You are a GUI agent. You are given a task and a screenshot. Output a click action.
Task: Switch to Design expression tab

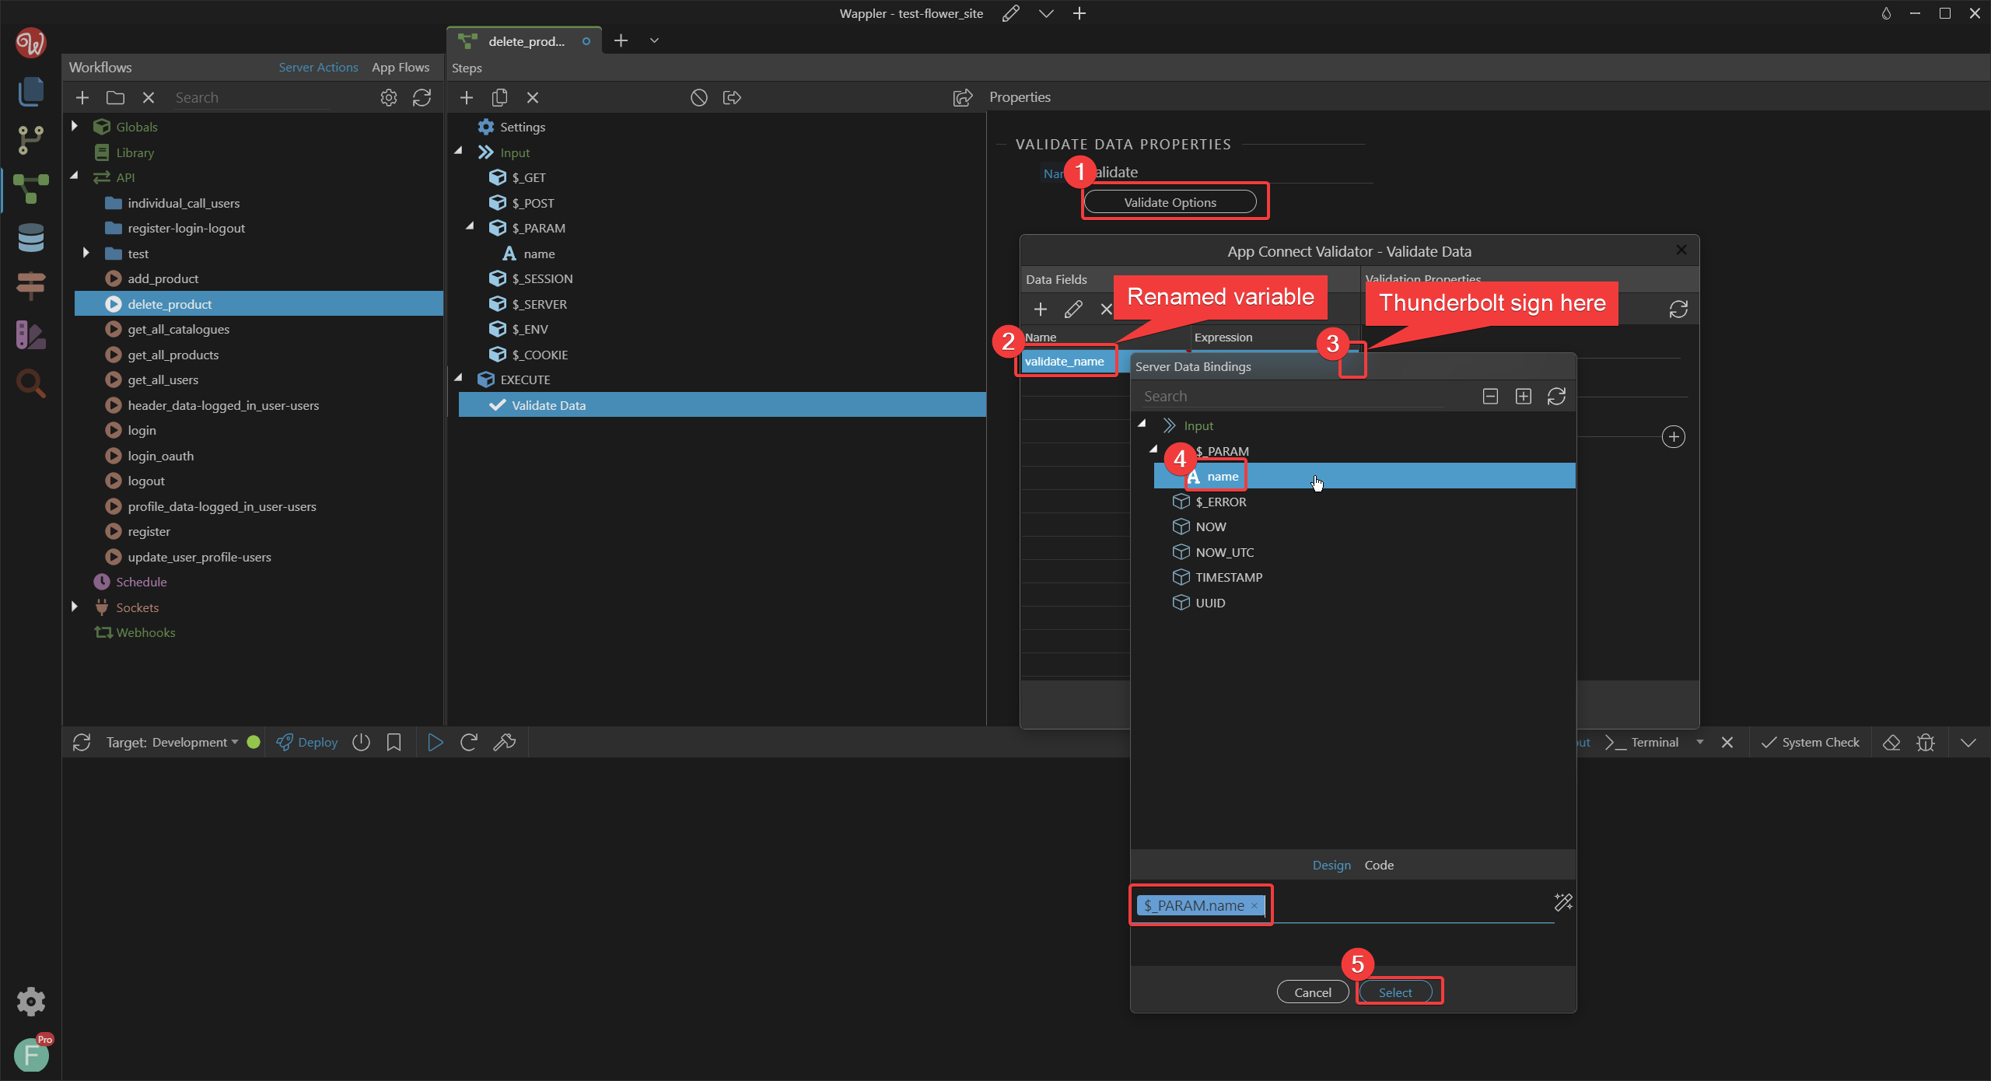[x=1331, y=865]
